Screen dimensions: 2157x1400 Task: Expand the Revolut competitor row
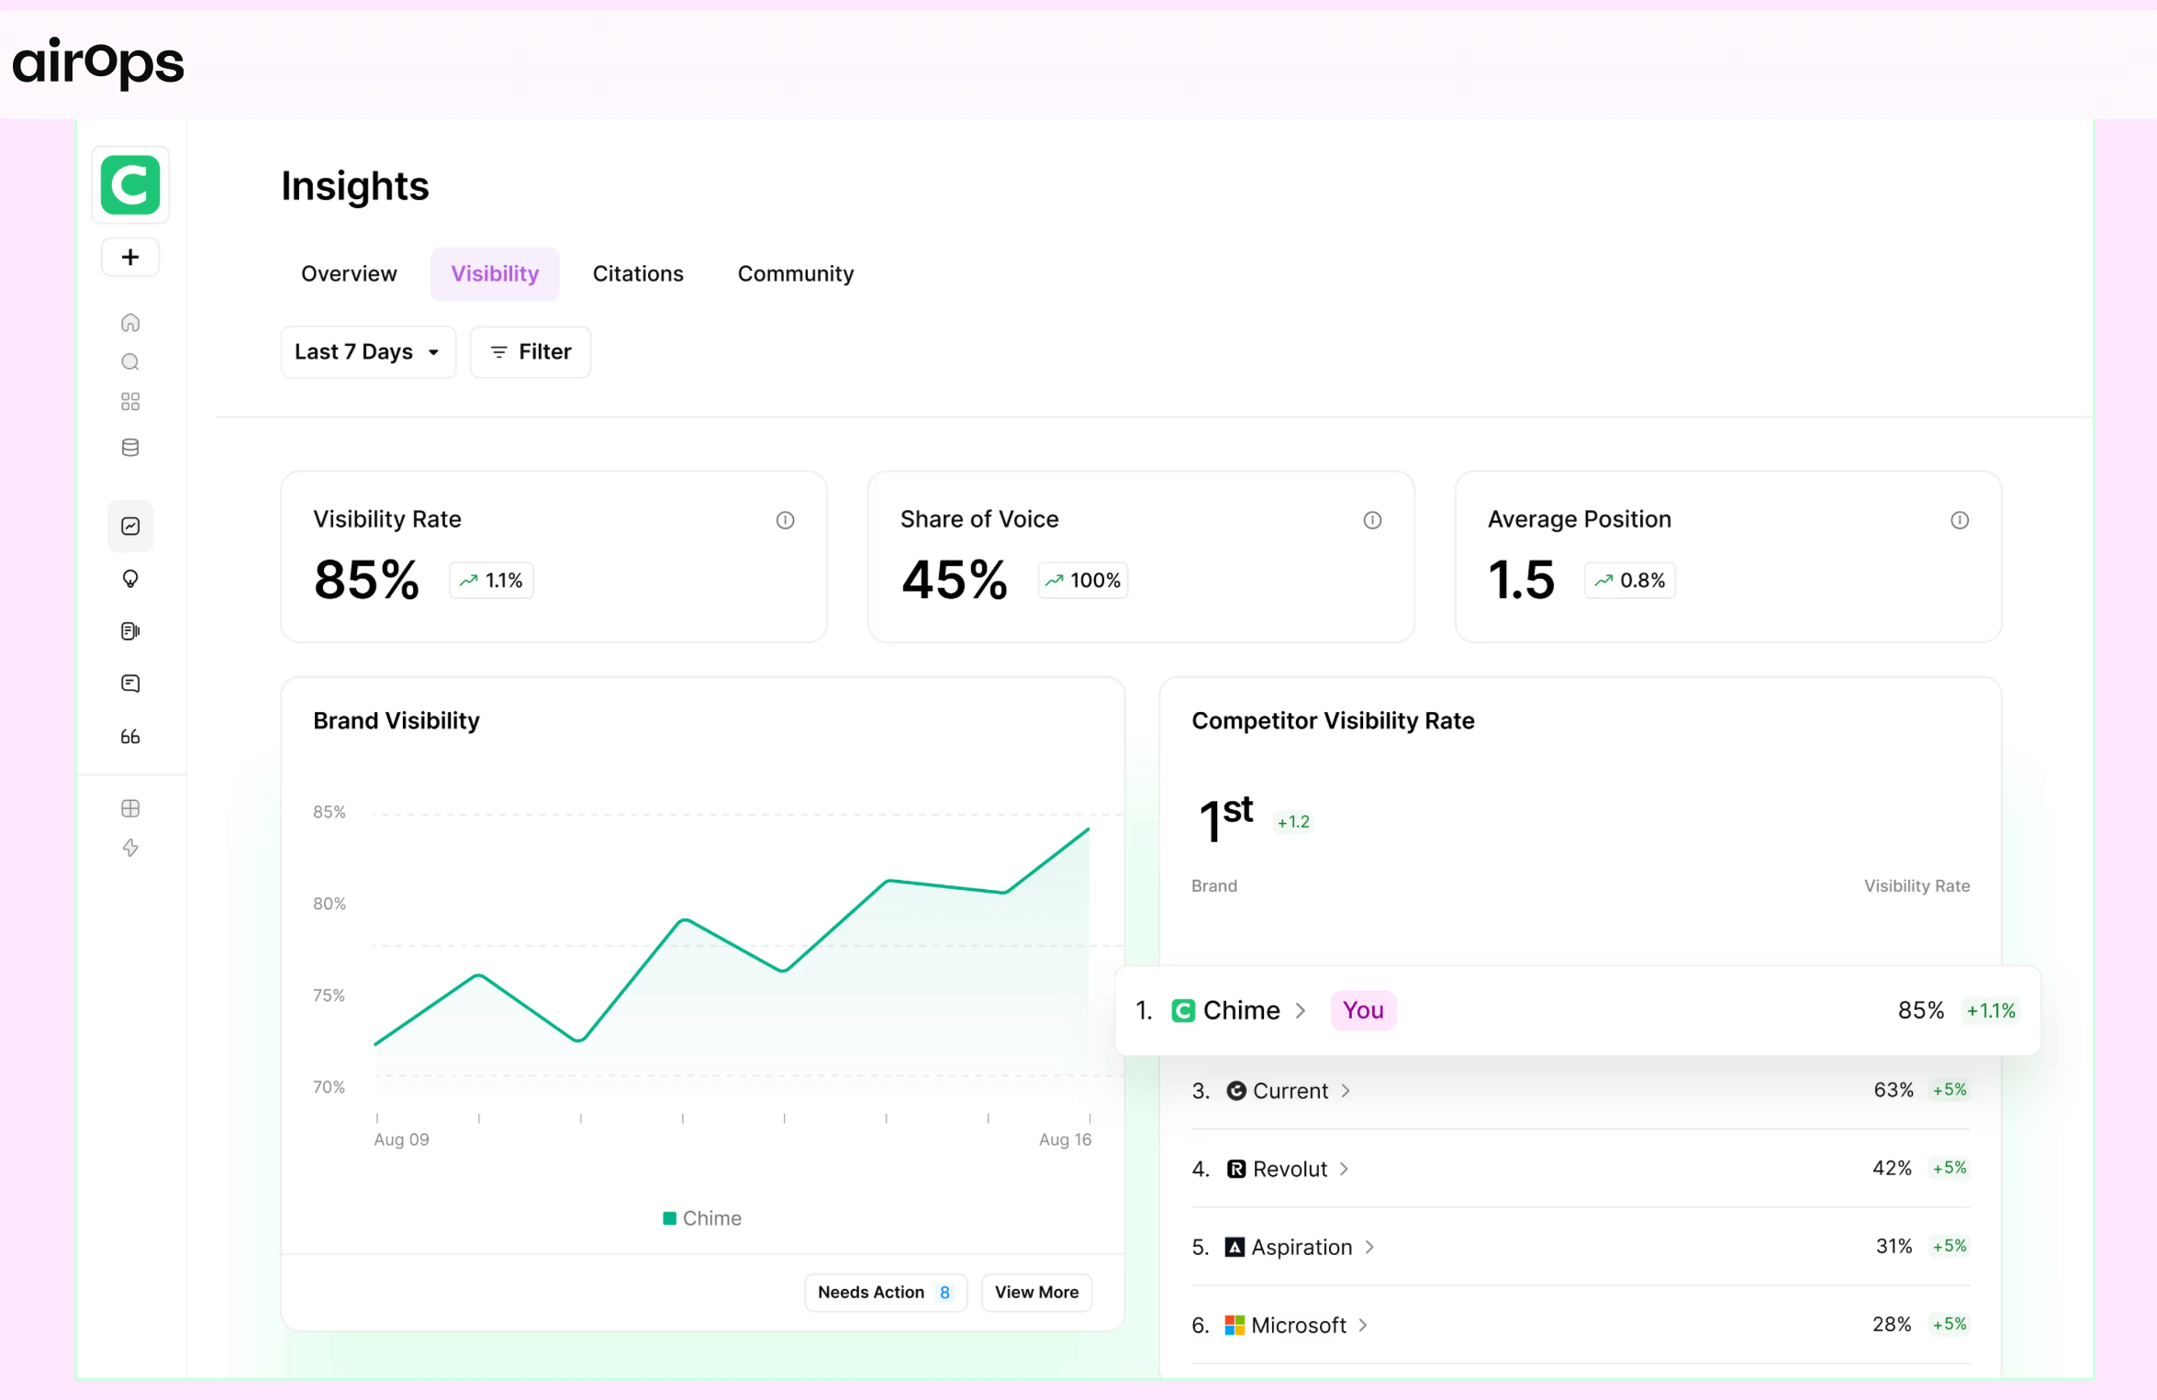coord(1347,1169)
